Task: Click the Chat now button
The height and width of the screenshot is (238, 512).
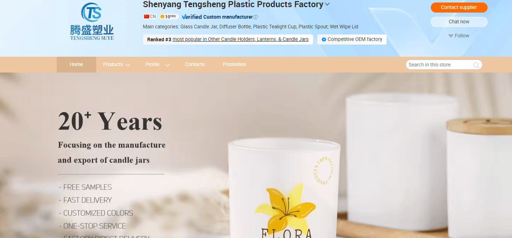Action: (x=459, y=22)
